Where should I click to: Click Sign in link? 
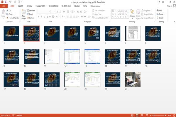pos(170,6)
